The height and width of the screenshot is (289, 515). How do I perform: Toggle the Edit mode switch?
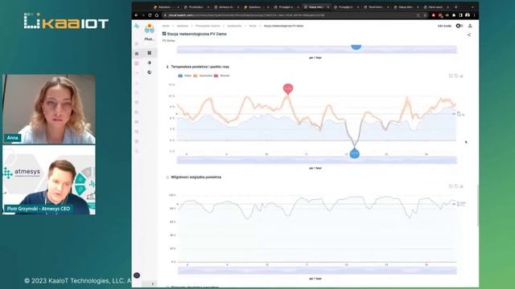point(459,26)
